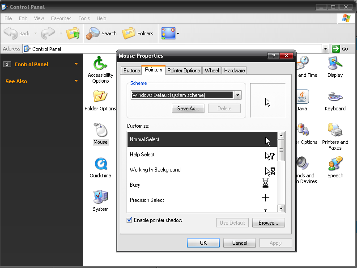Collapse the Control Panel sidebar section
The width and height of the screenshot is (357, 268).
click(x=76, y=64)
